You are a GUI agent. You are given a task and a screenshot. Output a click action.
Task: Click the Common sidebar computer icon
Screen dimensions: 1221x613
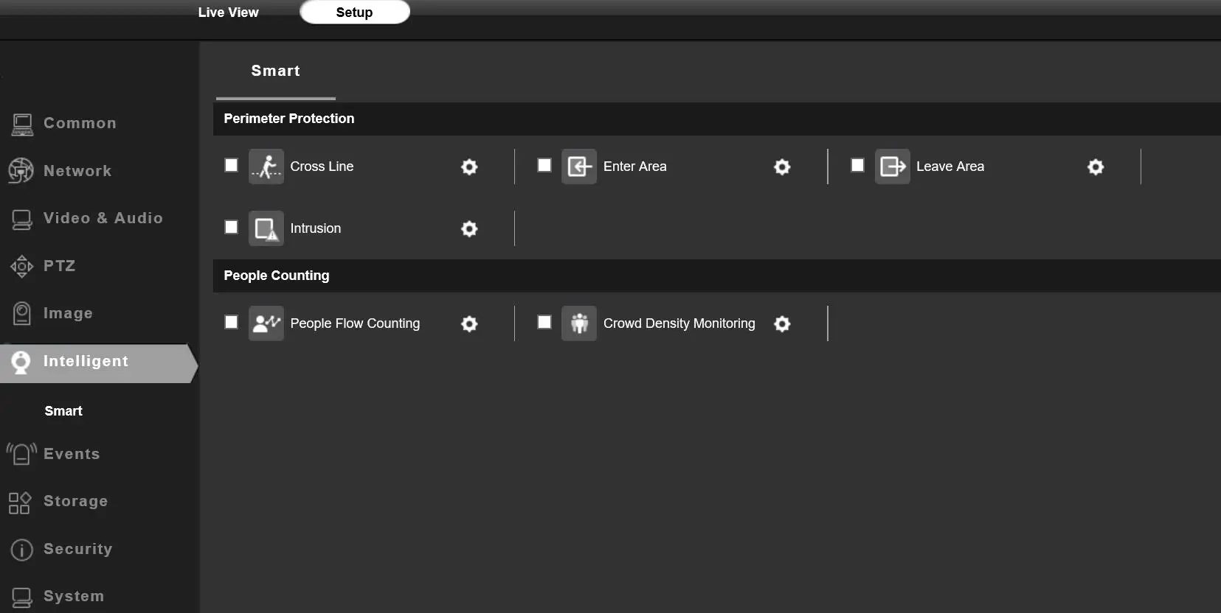coord(22,125)
